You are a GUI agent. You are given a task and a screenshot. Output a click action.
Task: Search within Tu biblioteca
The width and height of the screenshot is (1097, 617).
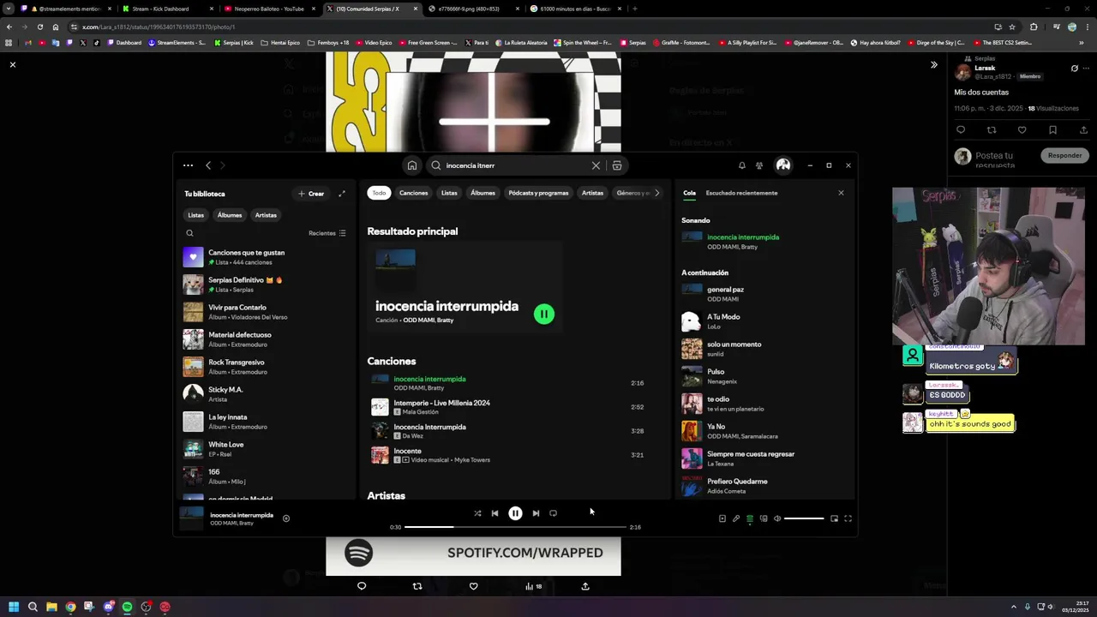[x=190, y=233]
